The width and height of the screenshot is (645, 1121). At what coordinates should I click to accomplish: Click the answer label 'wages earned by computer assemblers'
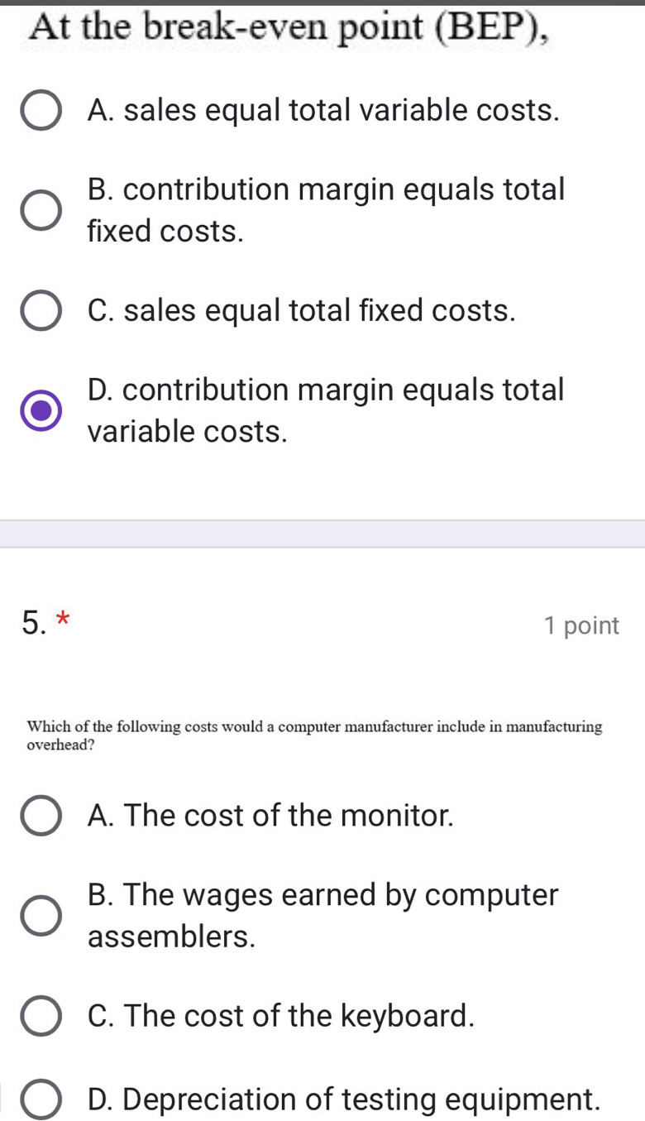(x=322, y=916)
